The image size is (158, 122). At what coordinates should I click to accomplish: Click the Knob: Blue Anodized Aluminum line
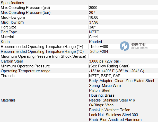pos(115,120)
